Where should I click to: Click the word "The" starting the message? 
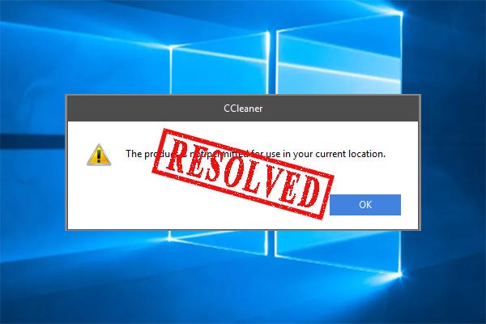coord(134,154)
